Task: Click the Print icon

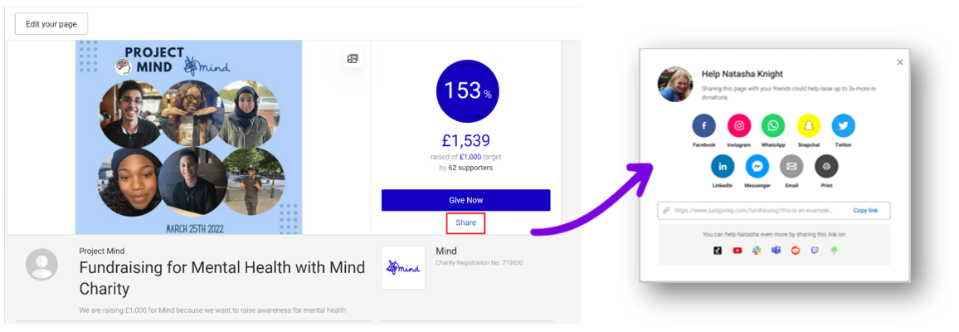Action: click(x=826, y=166)
